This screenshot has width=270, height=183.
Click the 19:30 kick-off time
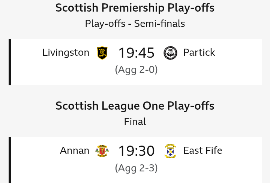coord(136,151)
